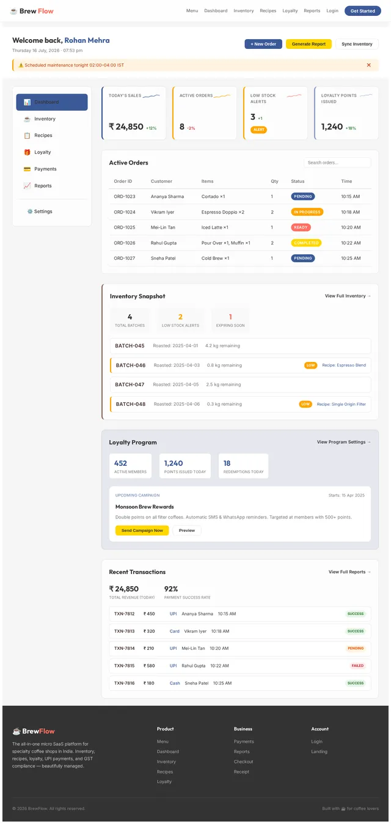Click the Recipes clipboard sidebar icon

pyautogui.click(x=27, y=136)
